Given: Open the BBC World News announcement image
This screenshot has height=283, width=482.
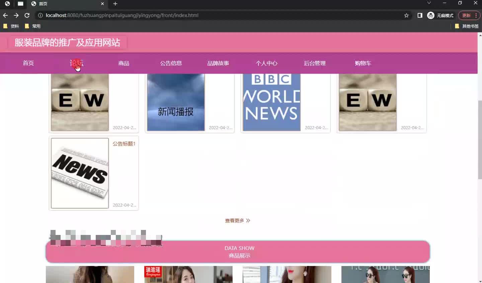Looking at the screenshot, I should click(271, 102).
